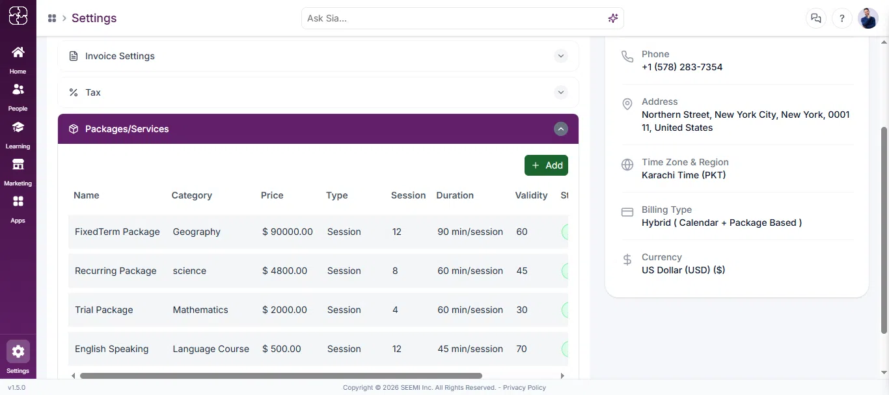Screen dimensions: 889x395
Task: Click the breadcrumb grid icon beside Settings
Action: click(x=52, y=18)
